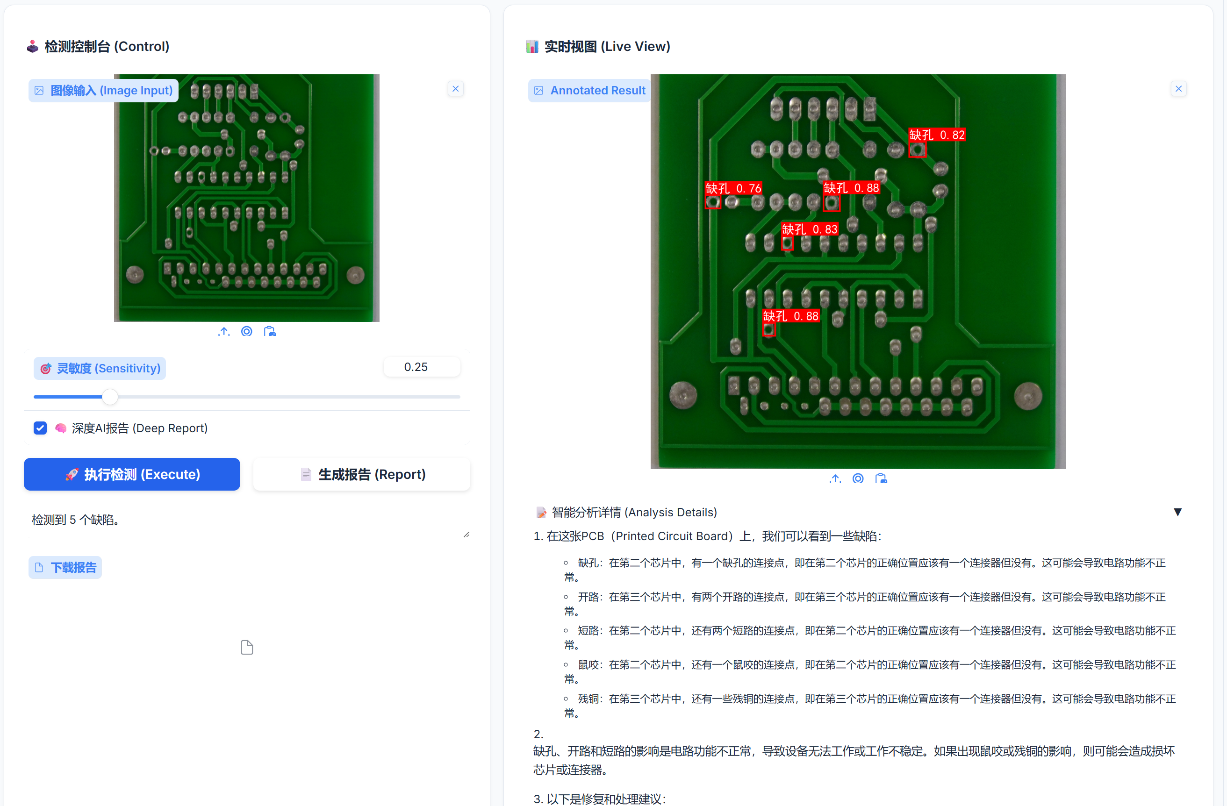Click upload icon under the input image

coord(224,331)
